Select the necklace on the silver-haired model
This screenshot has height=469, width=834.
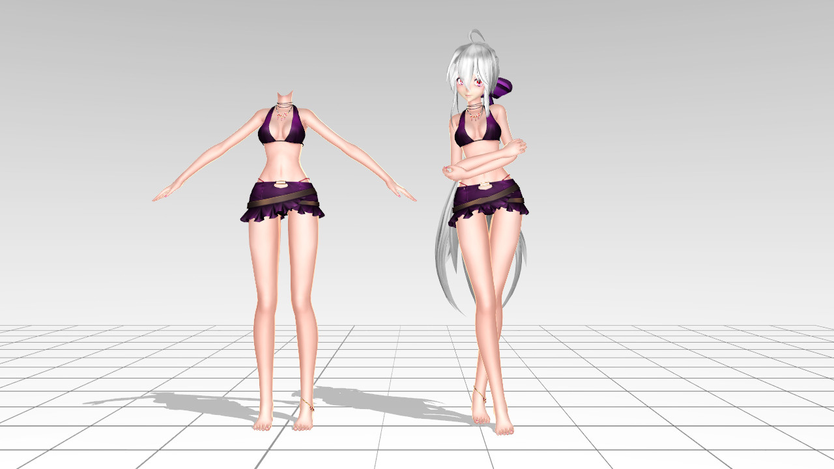click(476, 112)
